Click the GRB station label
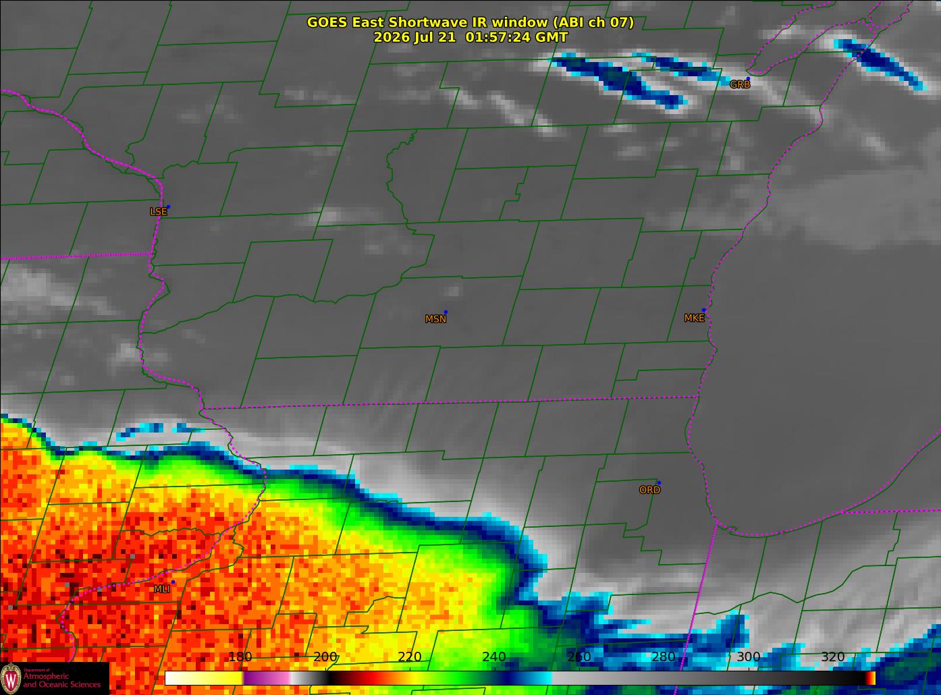 [x=740, y=84]
